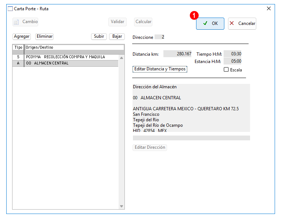282x218 pixels.
Task: Click the Editar Dirección button
Action: pyautogui.click(x=150, y=148)
